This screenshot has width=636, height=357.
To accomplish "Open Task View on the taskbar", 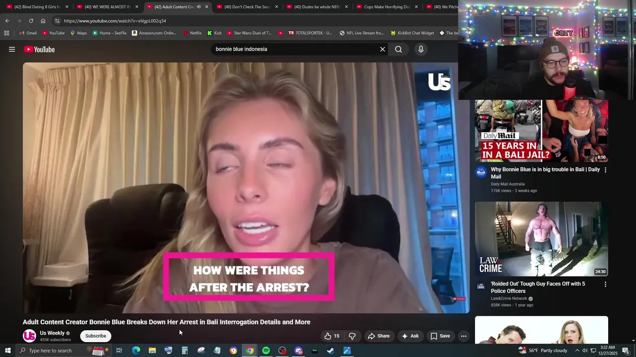I will (119, 351).
